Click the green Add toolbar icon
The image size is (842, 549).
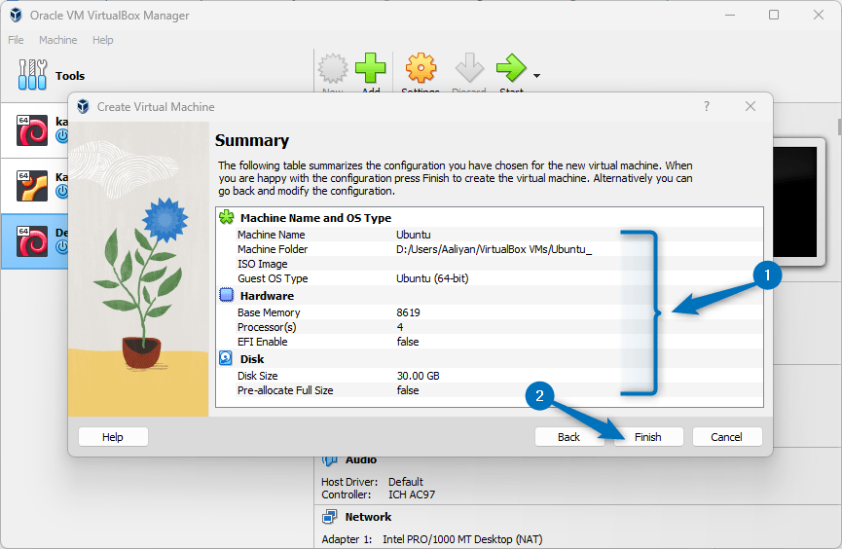tap(371, 70)
